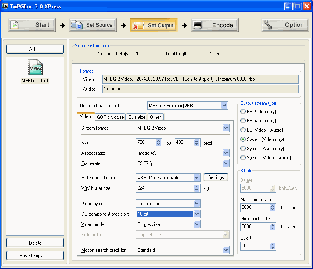Expand the Stream format dropdown

[226, 128]
